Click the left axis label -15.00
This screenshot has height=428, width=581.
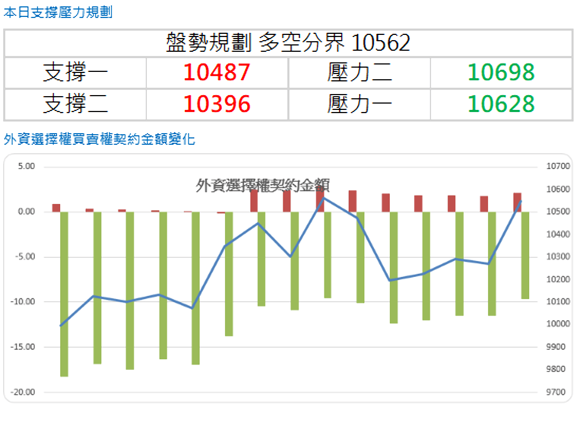coord(23,347)
